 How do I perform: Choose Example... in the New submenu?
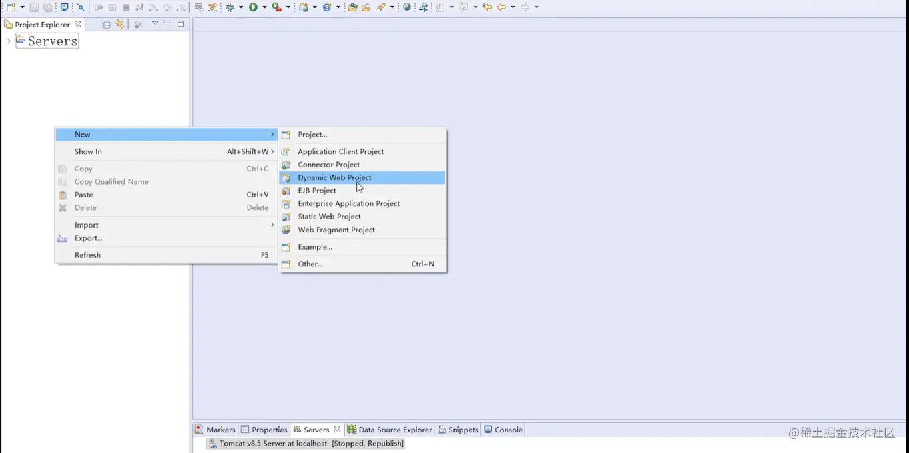(362, 247)
